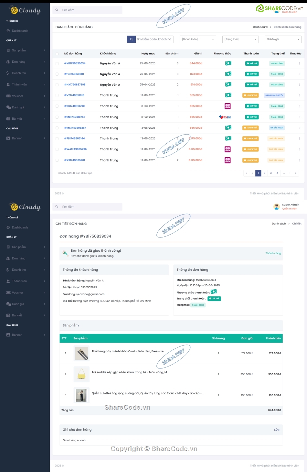Open Voucher menu in top sidebar
This screenshot has width=307, height=472.
(x=25, y=96)
